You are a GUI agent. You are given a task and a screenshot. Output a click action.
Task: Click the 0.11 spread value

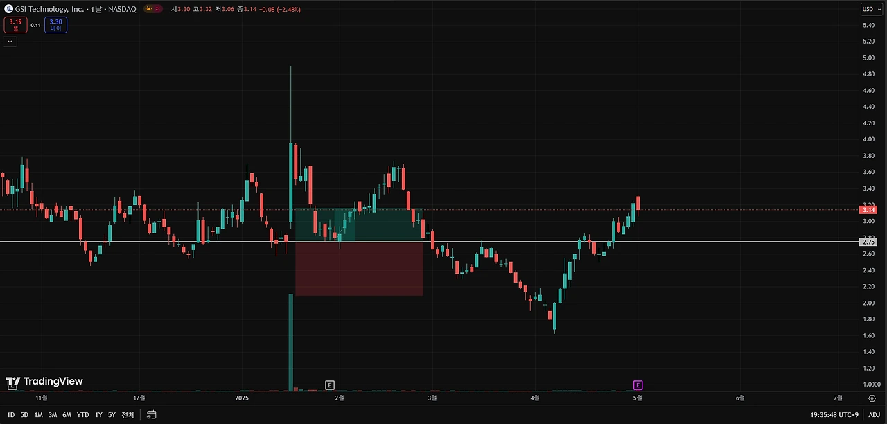pos(35,25)
